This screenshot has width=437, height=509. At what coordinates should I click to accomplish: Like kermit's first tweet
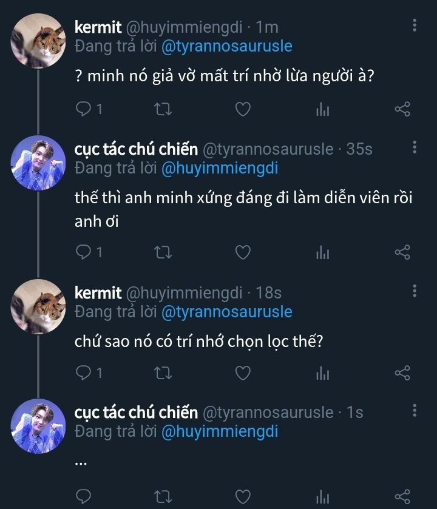point(243,109)
